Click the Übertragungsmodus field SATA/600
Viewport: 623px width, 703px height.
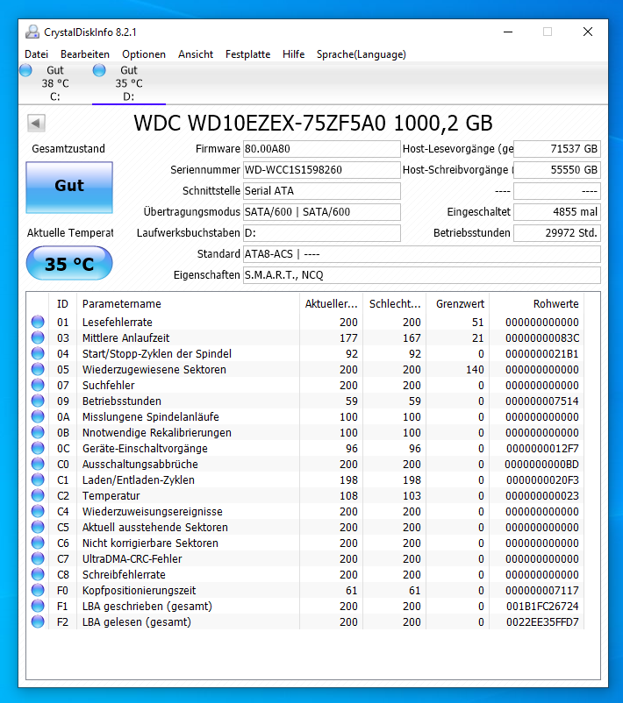click(322, 212)
